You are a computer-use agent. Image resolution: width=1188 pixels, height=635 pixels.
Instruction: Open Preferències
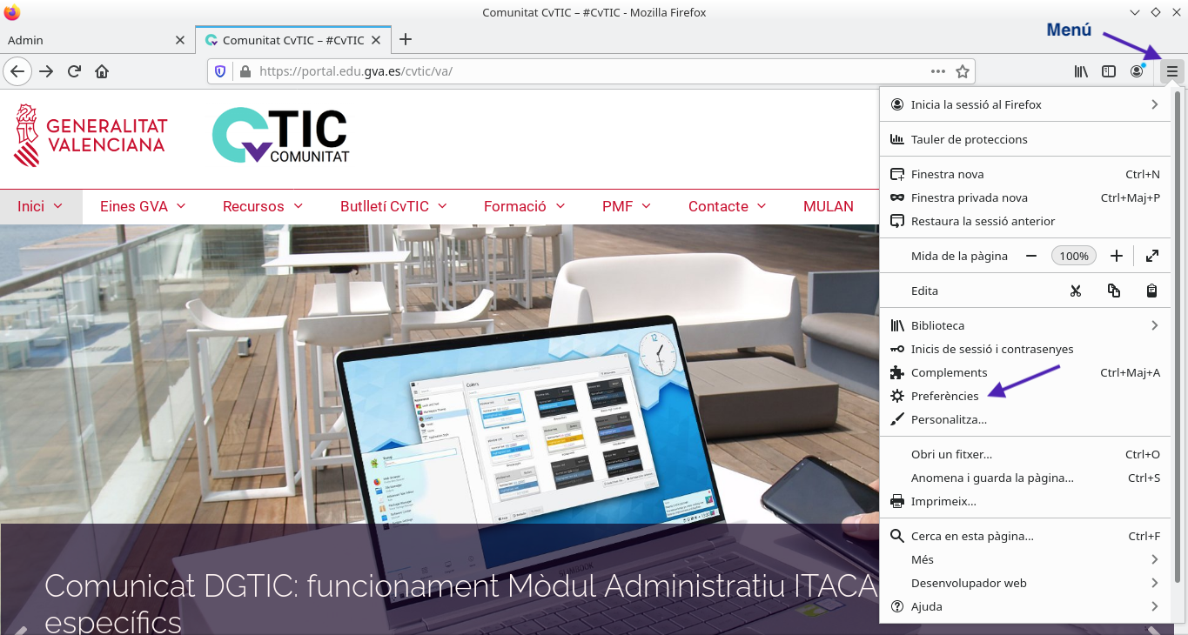point(1025,396)
